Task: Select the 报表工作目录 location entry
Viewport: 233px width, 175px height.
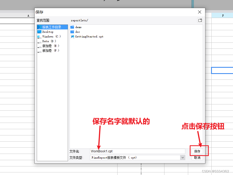Action: click(x=52, y=27)
